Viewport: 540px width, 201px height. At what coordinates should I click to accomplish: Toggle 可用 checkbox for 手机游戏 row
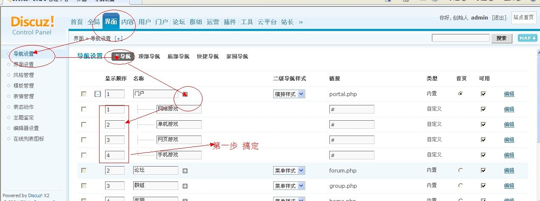tap(483, 155)
